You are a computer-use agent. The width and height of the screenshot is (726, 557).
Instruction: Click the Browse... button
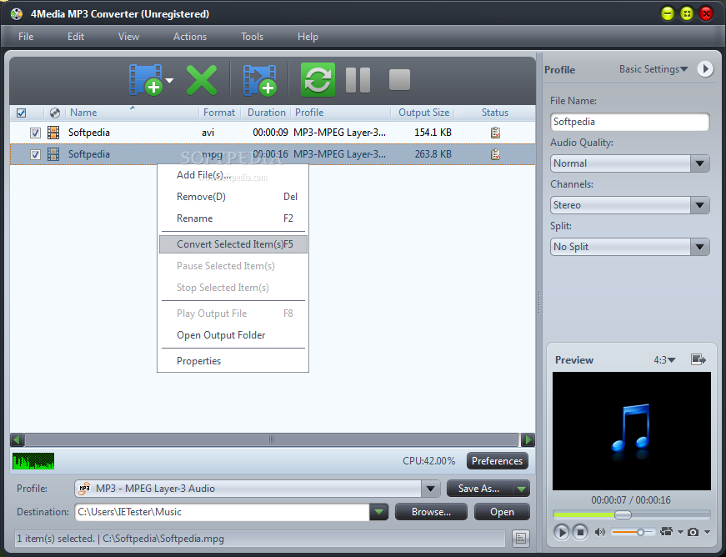coord(431,512)
